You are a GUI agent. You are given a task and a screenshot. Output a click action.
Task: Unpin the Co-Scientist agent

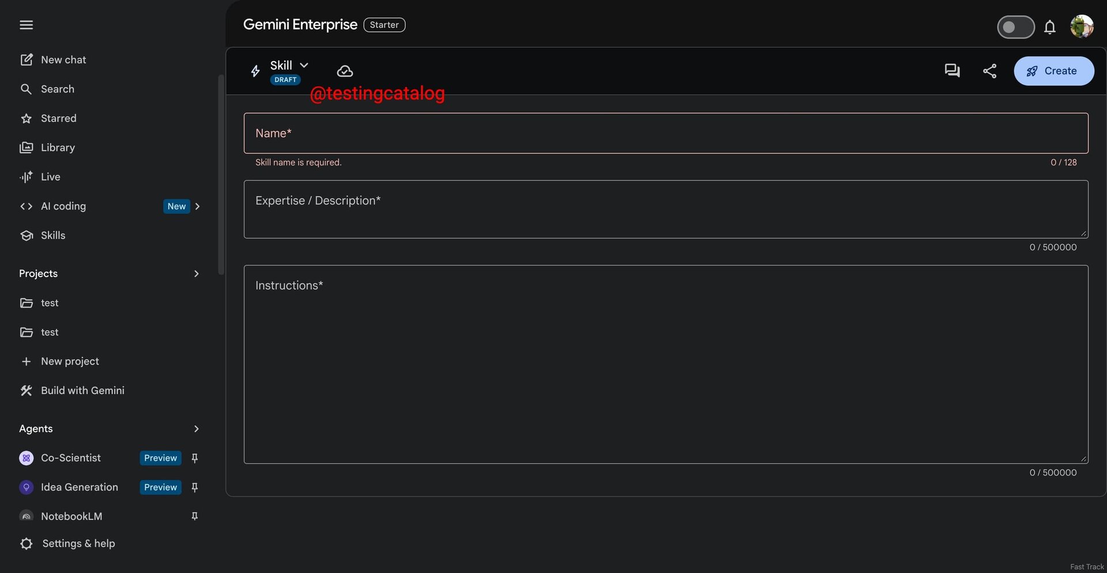pos(195,458)
